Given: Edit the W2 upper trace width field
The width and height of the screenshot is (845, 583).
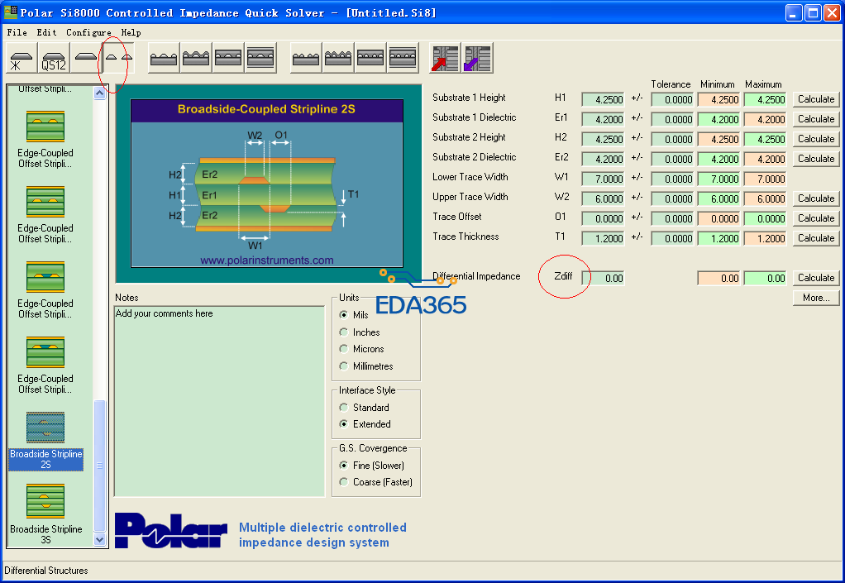Looking at the screenshot, I should coord(603,198).
